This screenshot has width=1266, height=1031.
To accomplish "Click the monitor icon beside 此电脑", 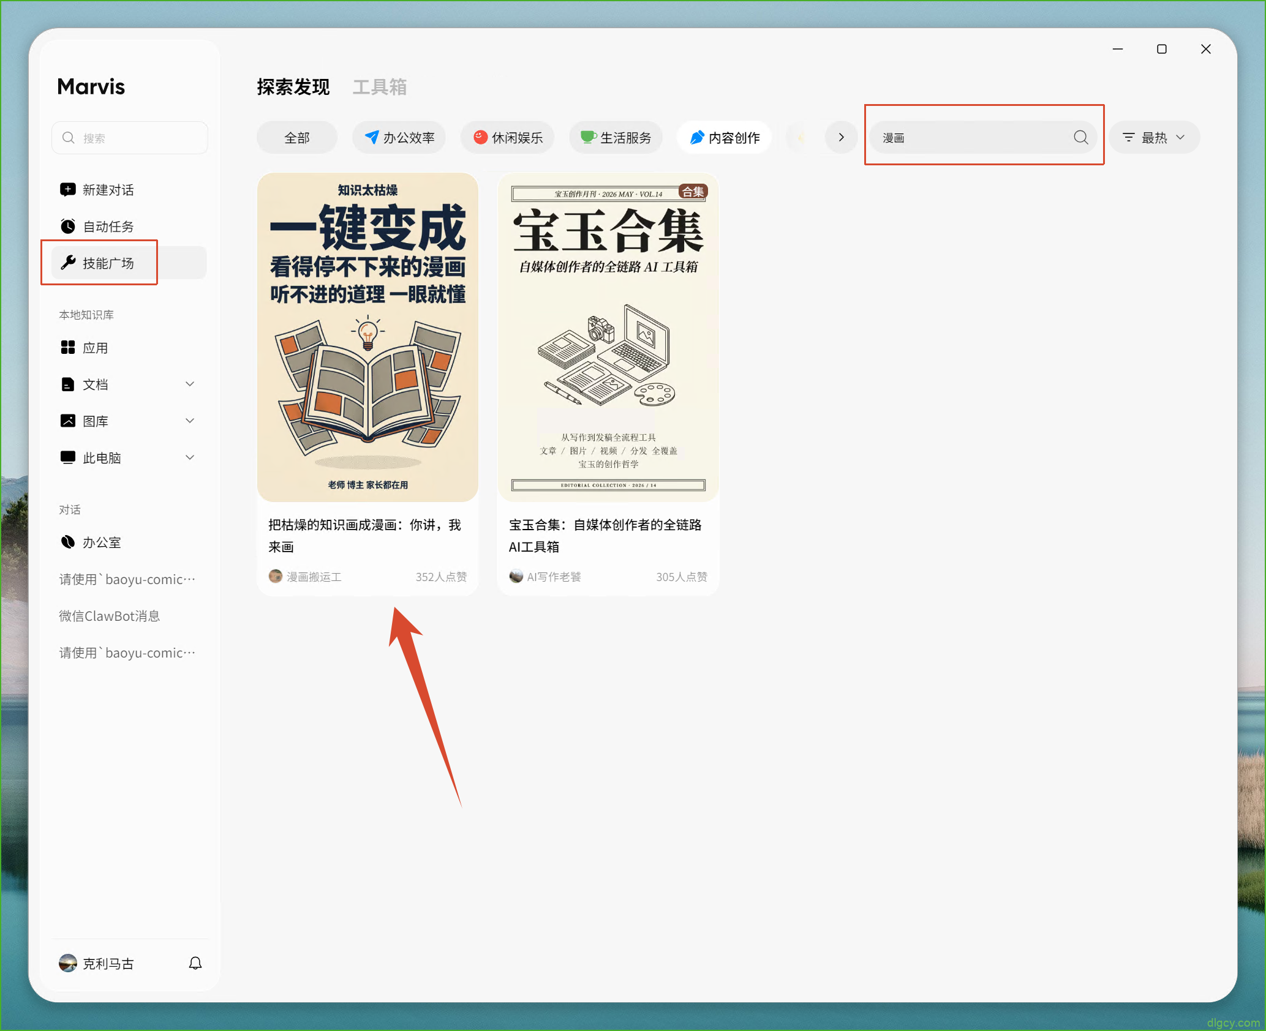I will (68, 457).
